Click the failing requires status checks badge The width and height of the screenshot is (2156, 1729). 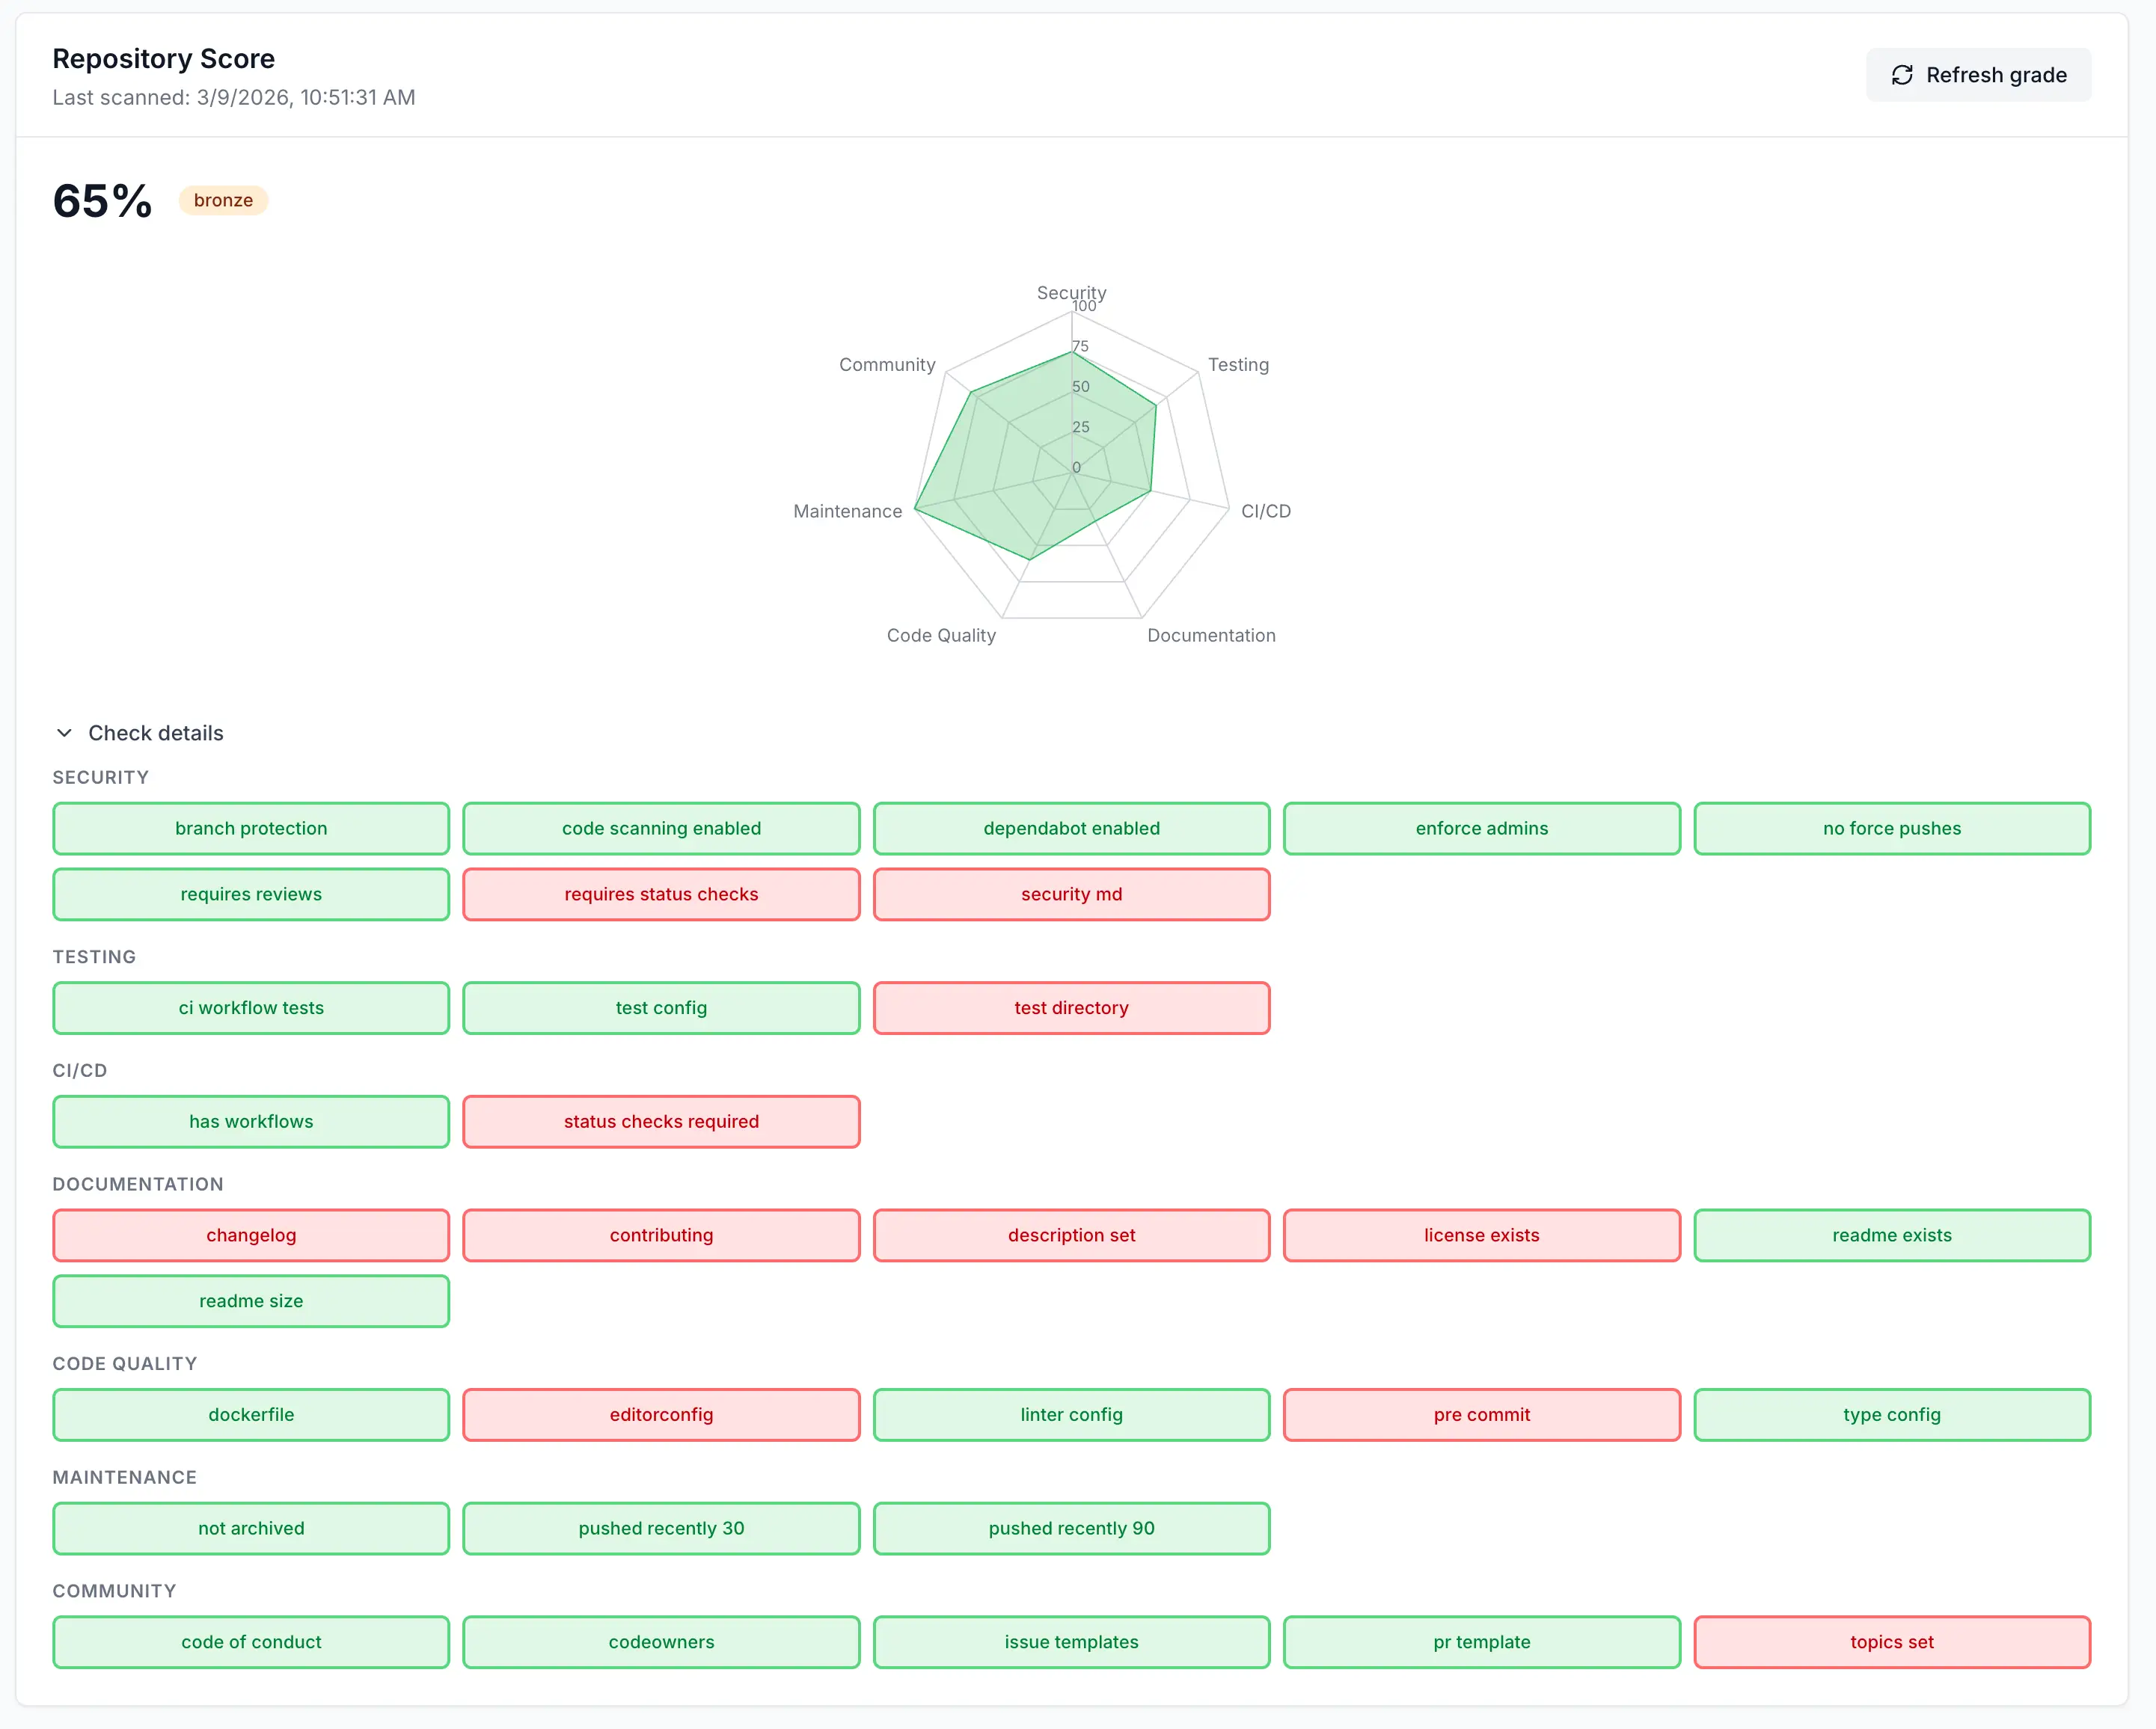(661, 894)
